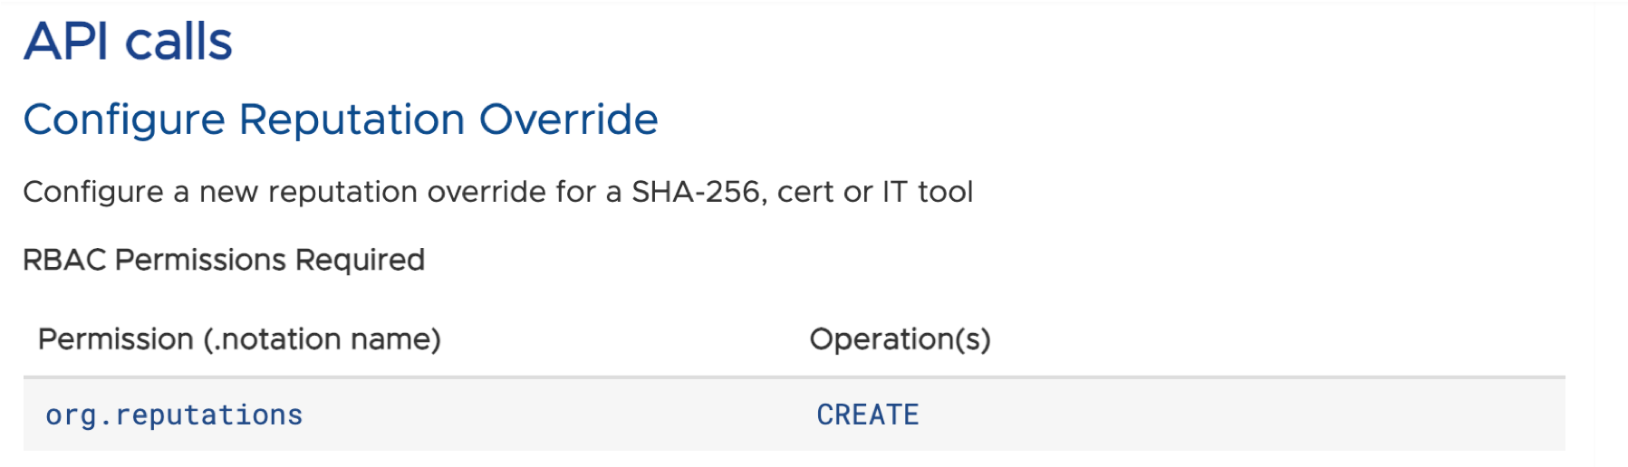
Task: Click the word "cert" in the description
Action: [806, 192]
